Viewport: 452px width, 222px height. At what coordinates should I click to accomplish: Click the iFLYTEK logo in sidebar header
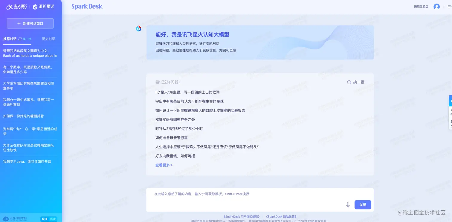16,7
